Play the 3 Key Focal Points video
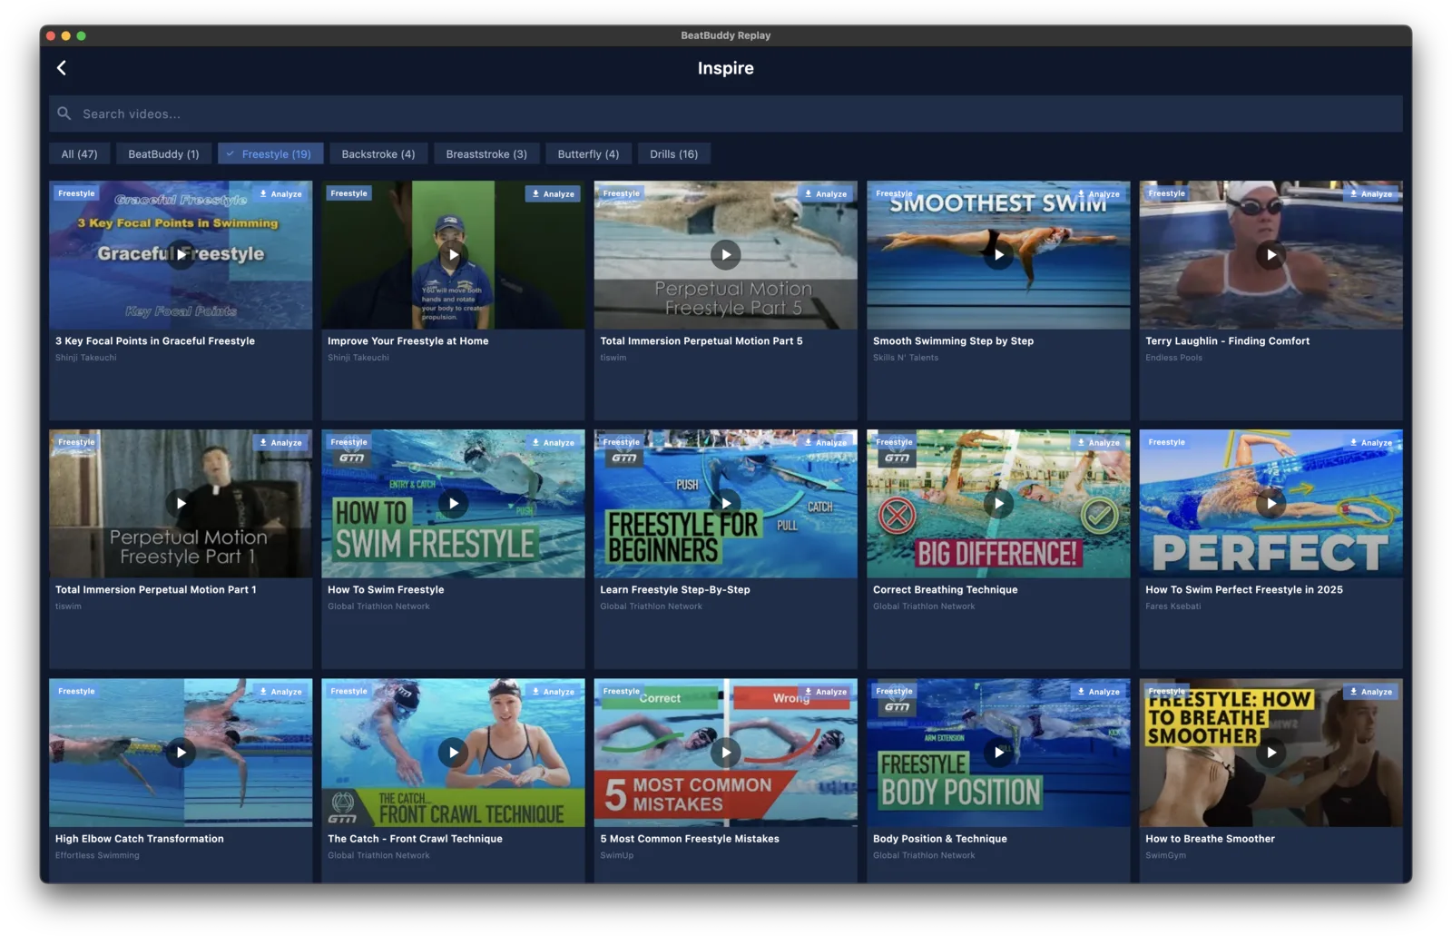 [x=181, y=254]
